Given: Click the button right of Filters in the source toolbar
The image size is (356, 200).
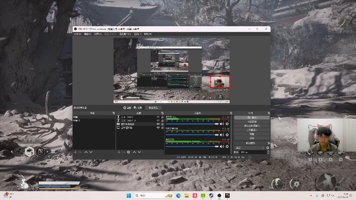Looking at the screenshot, I should [x=153, y=108].
